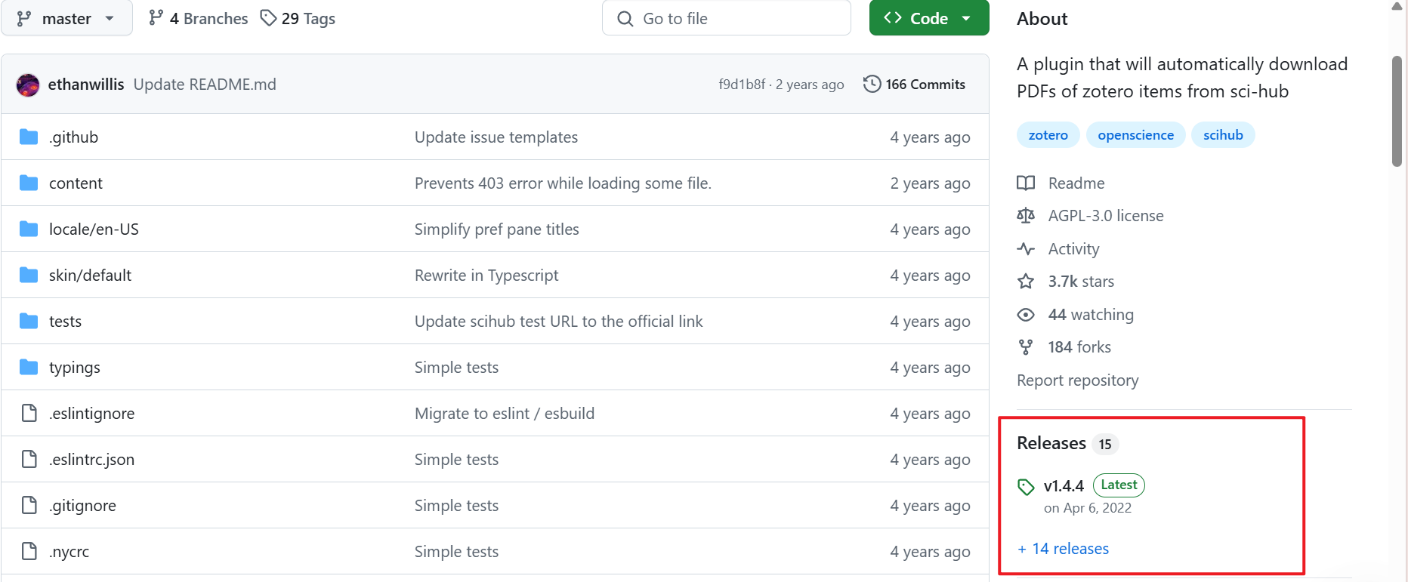Open the master branch dropdown
The height and width of the screenshot is (582, 1408).
(x=66, y=18)
